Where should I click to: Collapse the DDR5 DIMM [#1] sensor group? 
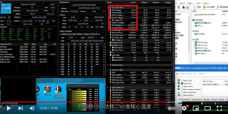(108, 87)
